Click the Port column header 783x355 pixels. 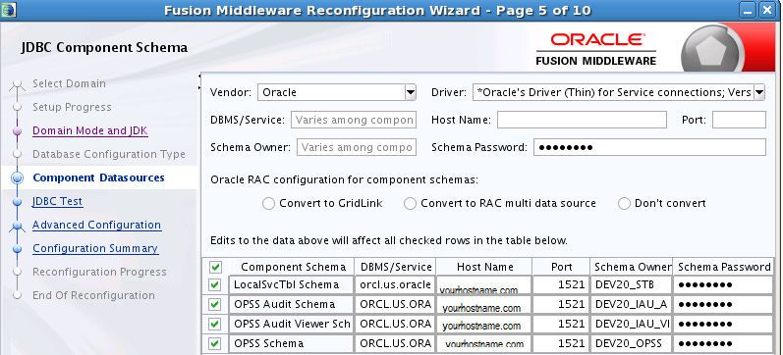coord(561,268)
